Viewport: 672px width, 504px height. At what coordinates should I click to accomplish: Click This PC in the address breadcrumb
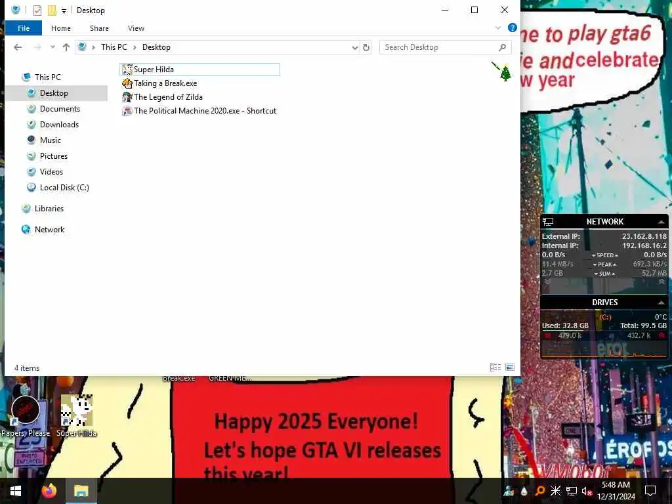[x=114, y=47]
